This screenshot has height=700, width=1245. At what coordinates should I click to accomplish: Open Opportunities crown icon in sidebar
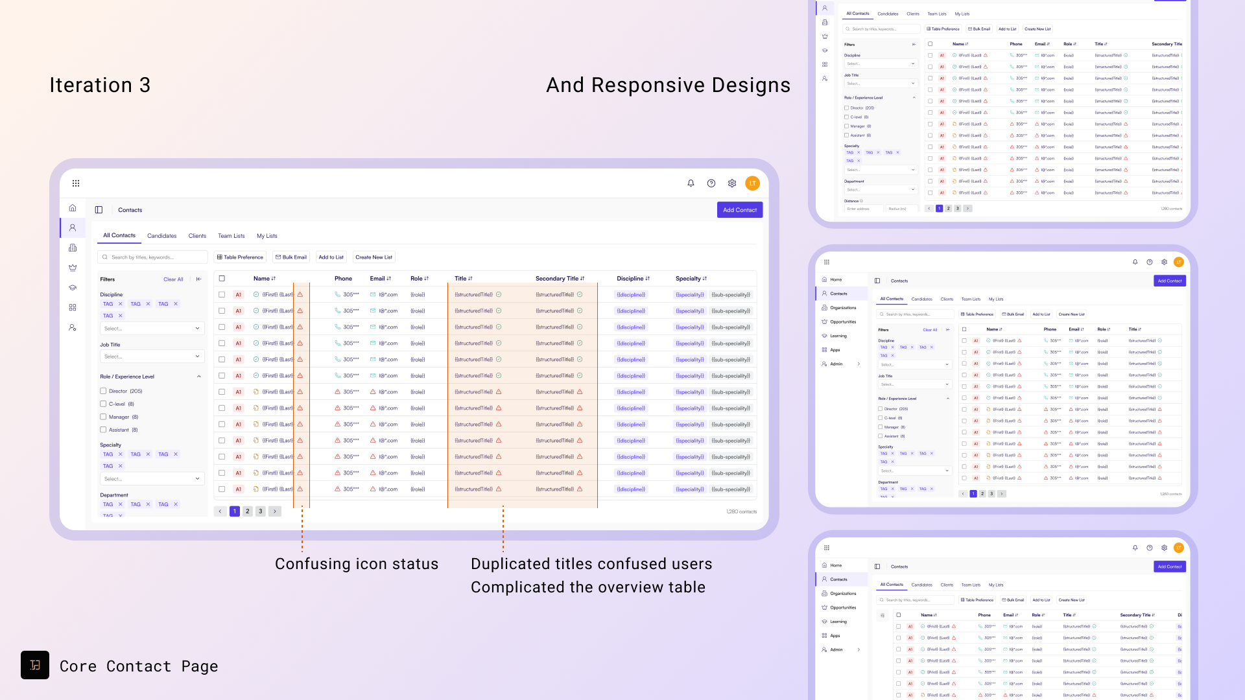73,268
